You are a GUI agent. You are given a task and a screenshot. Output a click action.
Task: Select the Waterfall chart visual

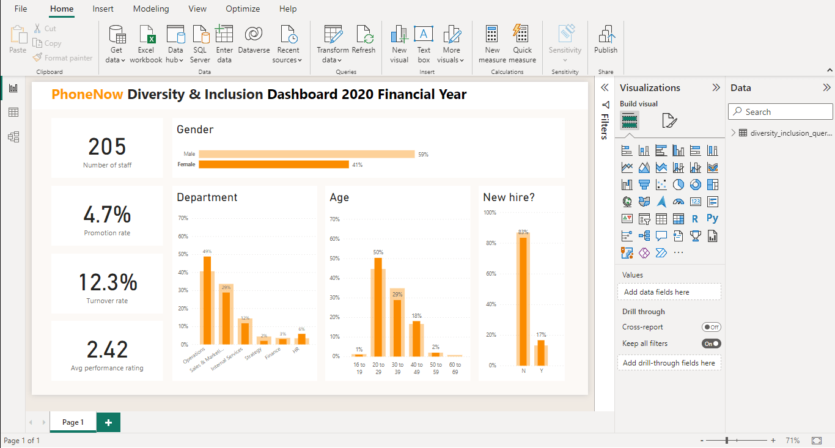click(x=627, y=185)
